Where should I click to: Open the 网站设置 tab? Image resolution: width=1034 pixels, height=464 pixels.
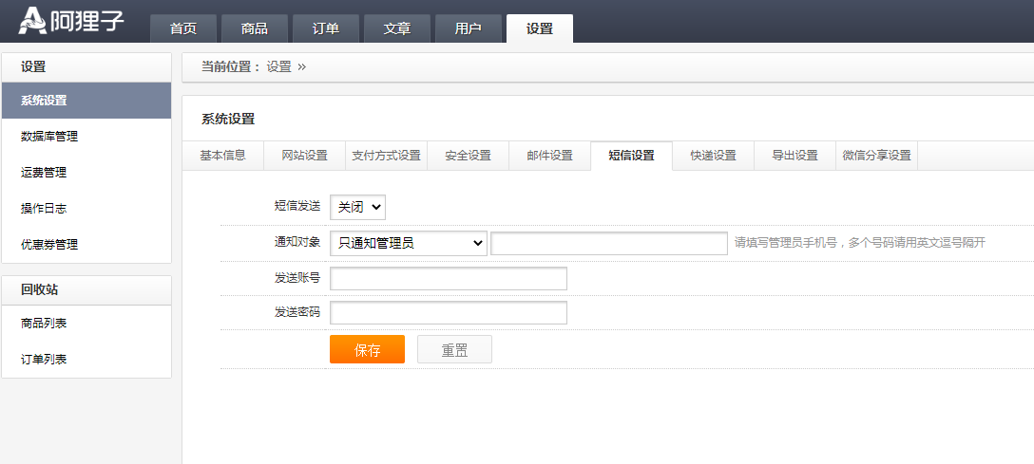(304, 156)
